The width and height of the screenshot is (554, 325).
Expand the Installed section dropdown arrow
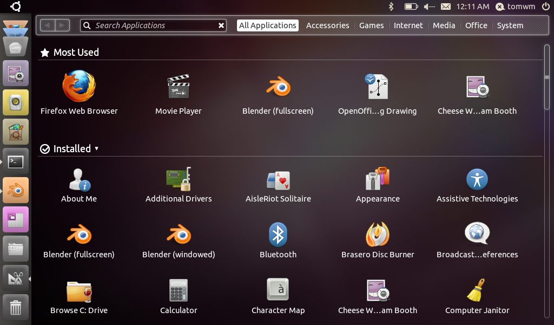(96, 148)
